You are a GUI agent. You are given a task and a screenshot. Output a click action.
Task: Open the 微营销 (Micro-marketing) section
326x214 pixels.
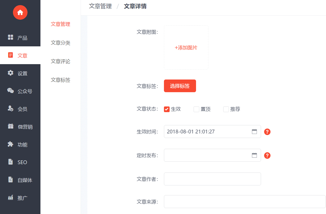[x=20, y=126]
